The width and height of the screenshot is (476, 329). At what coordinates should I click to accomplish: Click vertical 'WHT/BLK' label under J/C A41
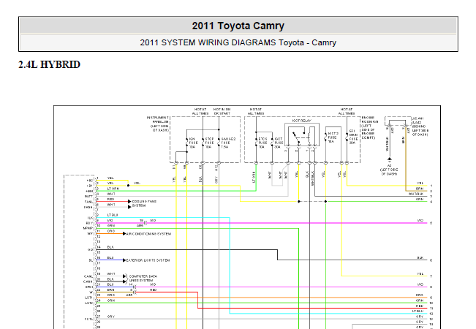coord(387,144)
